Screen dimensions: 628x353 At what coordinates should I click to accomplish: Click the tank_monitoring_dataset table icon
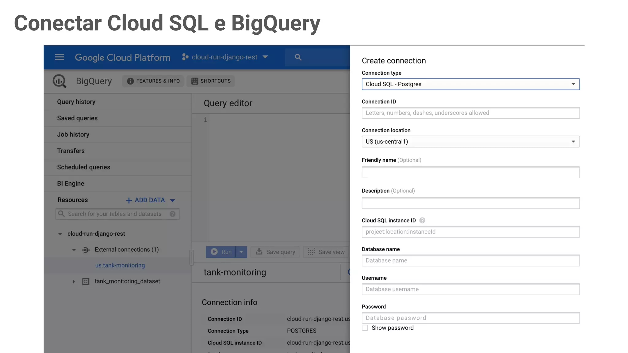[86, 282]
